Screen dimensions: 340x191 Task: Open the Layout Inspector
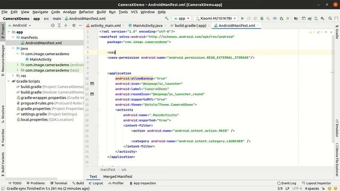click(317, 183)
